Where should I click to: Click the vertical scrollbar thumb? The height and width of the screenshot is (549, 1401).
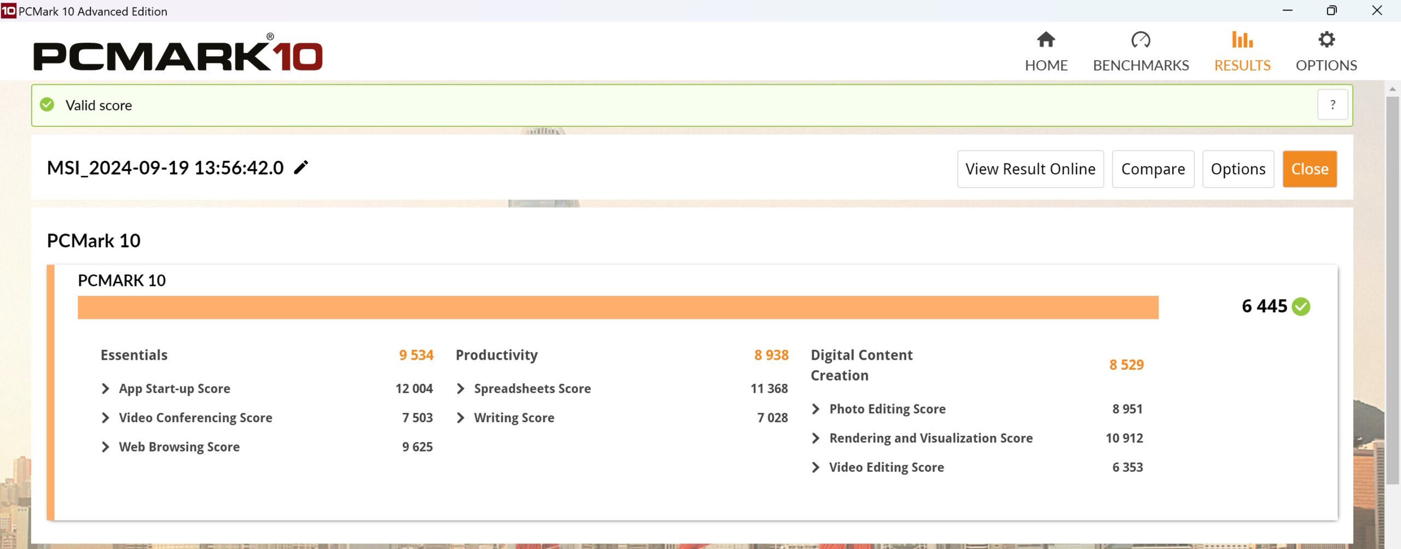click(1392, 290)
